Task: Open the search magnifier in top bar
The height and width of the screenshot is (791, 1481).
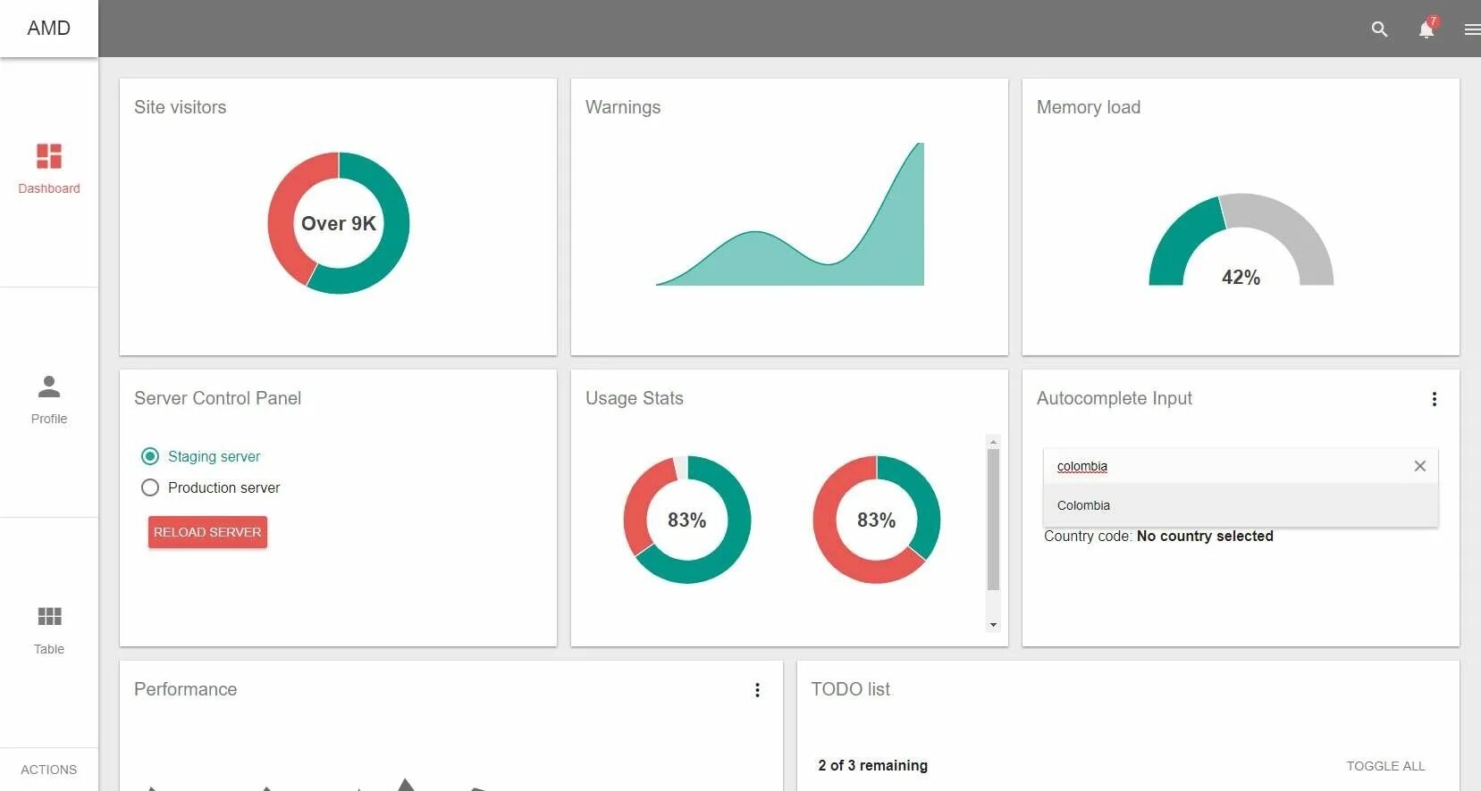Action: [1379, 29]
